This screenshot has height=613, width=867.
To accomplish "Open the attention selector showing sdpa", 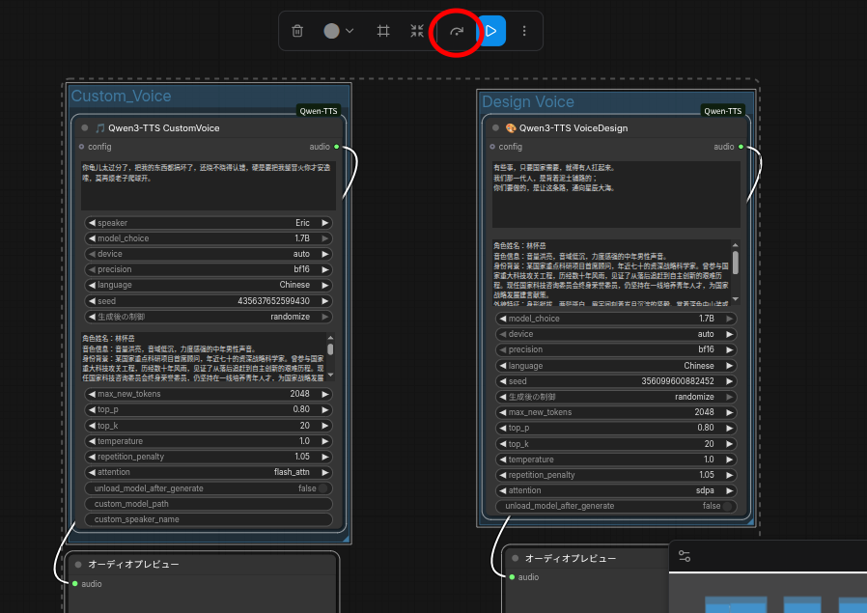I will 616,490.
